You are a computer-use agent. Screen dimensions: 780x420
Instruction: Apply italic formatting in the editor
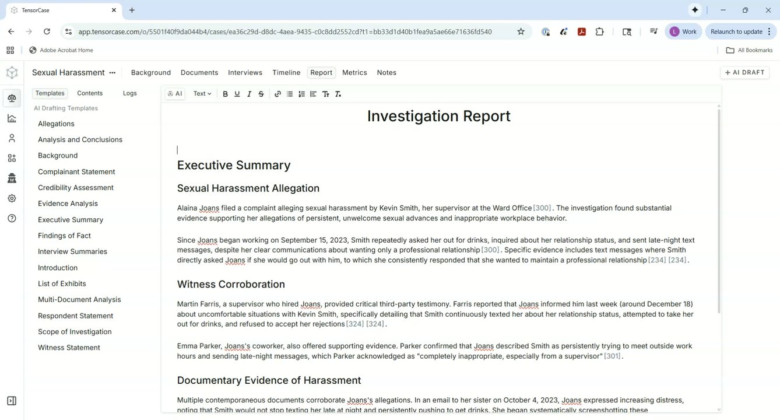point(249,94)
